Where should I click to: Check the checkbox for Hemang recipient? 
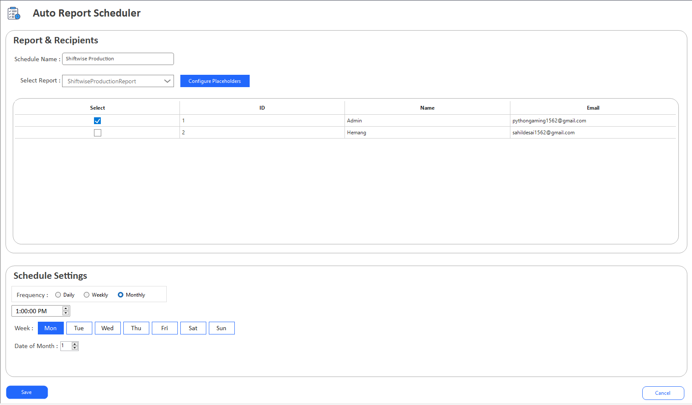click(x=97, y=133)
